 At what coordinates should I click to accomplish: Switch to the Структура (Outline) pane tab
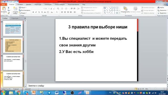coord(15,18)
